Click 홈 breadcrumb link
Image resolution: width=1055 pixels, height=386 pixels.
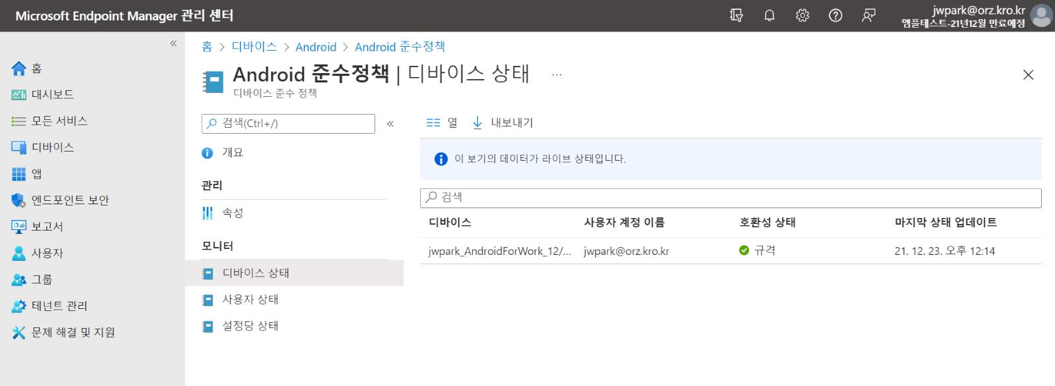(207, 47)
